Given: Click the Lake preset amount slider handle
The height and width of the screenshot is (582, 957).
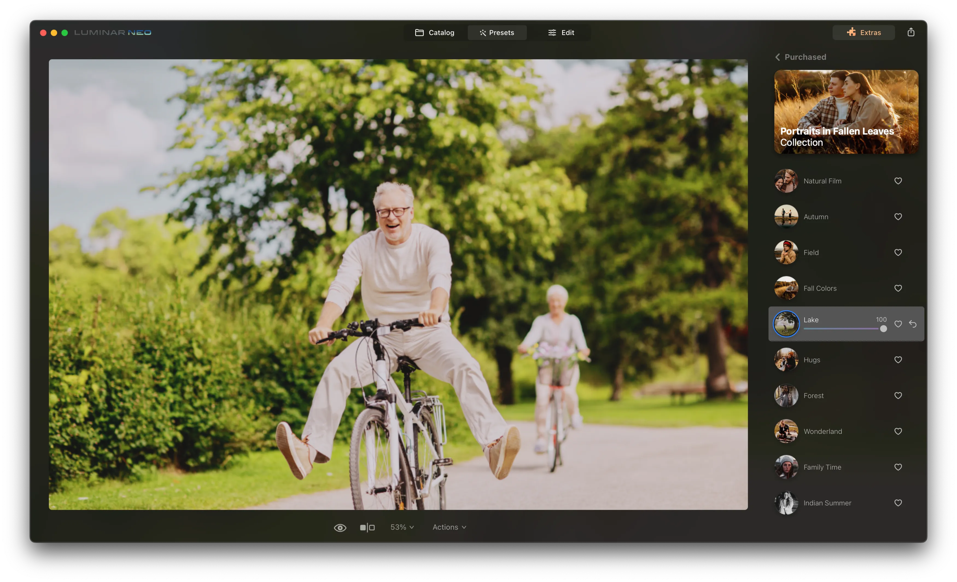Looking at the screenshot, I should coord(883,329).
